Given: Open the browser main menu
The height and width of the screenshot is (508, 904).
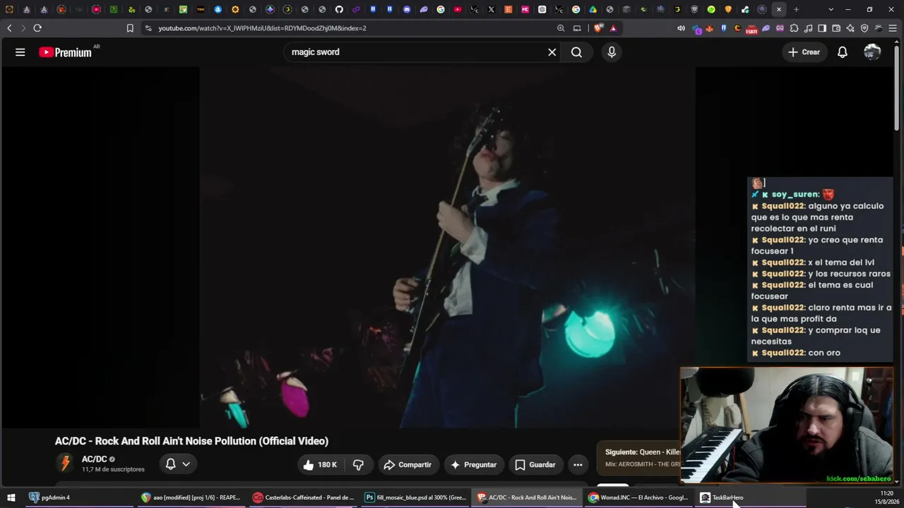Looking at the screenshot, I should (x=893, y=28).
